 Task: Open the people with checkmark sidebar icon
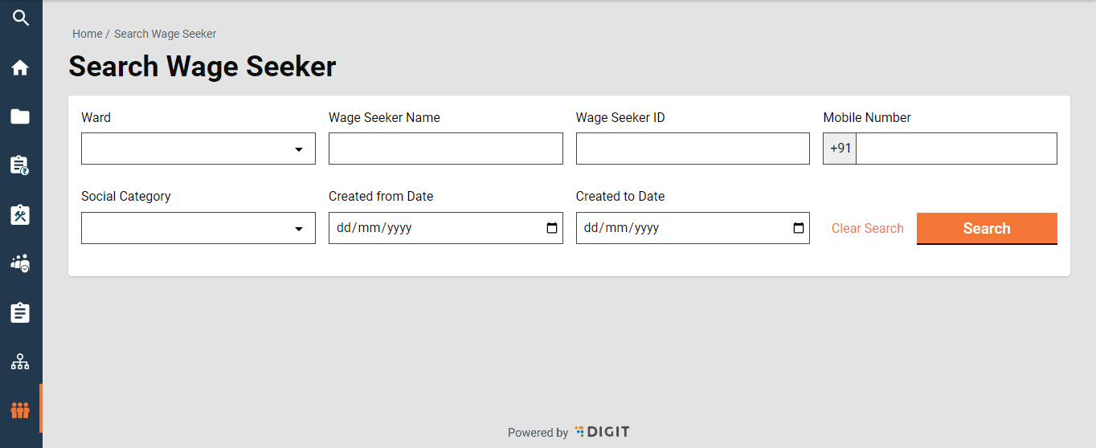(x=20, y=263)
